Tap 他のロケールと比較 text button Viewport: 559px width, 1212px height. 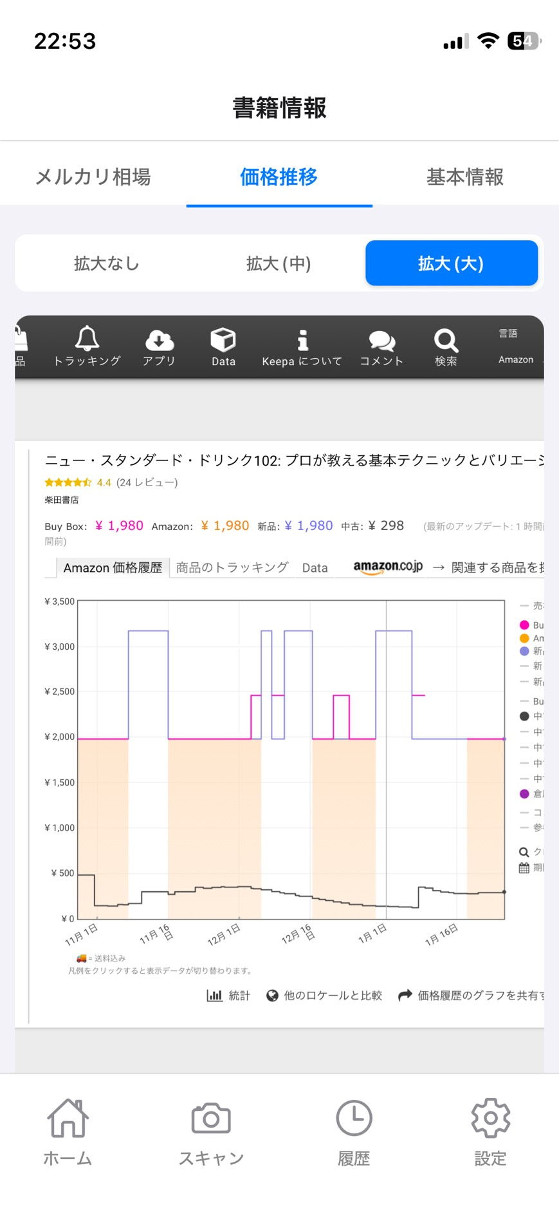[x=333, y=996]
